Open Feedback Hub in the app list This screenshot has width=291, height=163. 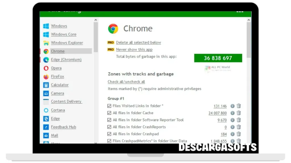coord(63,127)
